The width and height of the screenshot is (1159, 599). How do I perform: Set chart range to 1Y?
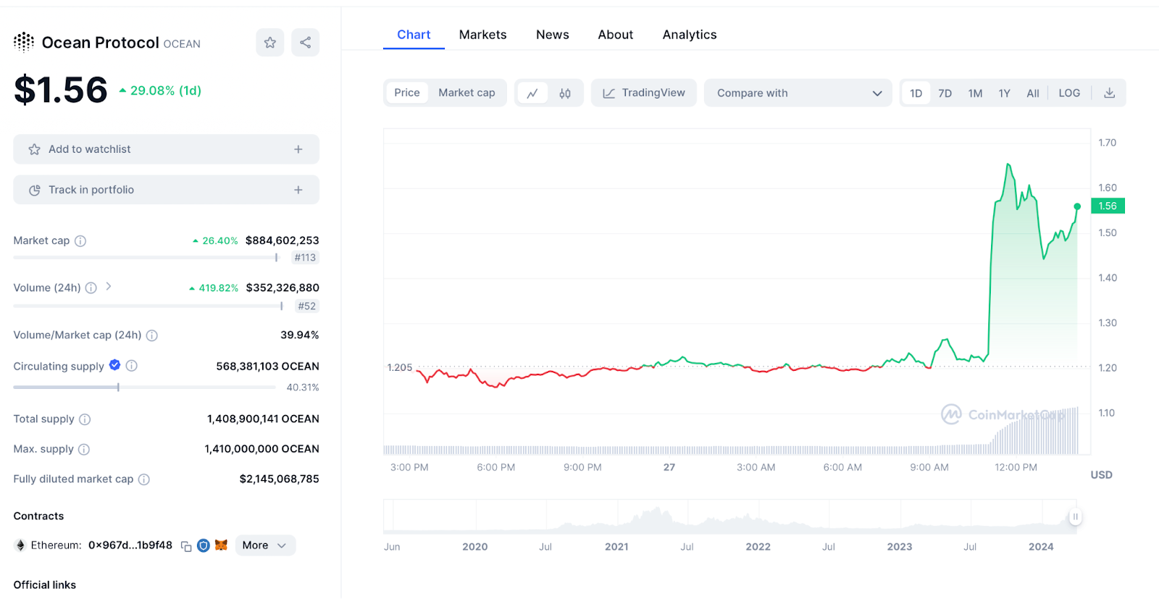pyautogui.click(x=1005, y=93)
